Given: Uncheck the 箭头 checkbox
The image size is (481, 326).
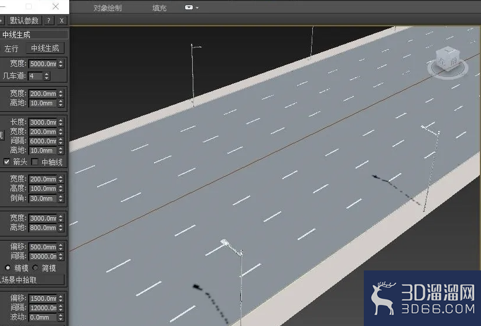Looking at the screenshot, I should [x=7, y=162].
